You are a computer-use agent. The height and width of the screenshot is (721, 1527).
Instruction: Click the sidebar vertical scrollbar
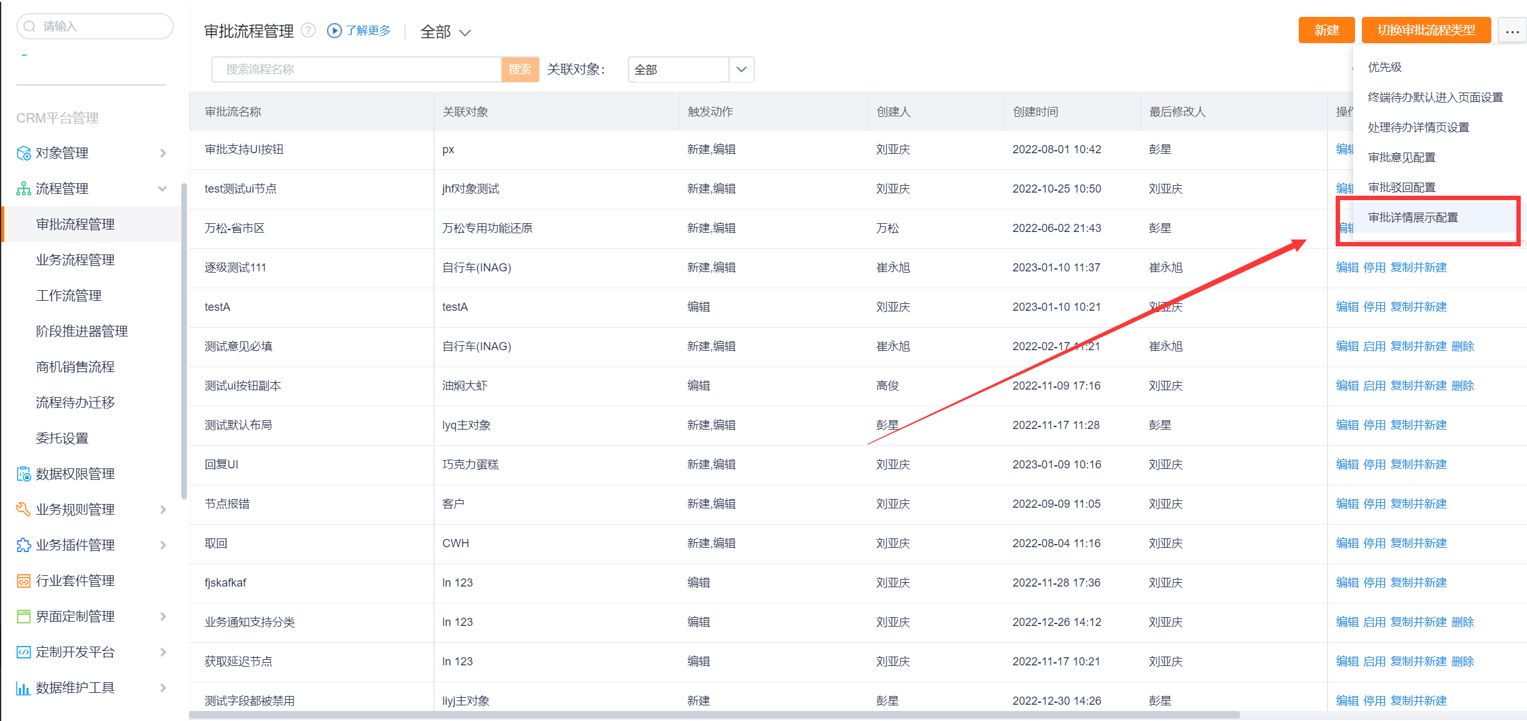pos(184,341)
